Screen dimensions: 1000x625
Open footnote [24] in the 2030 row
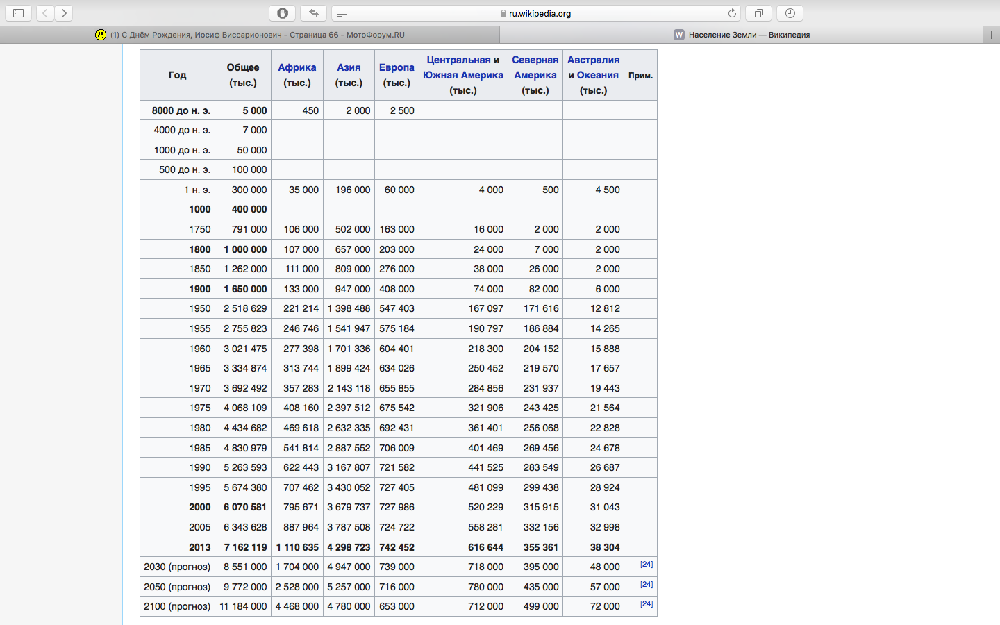[647, 565]
